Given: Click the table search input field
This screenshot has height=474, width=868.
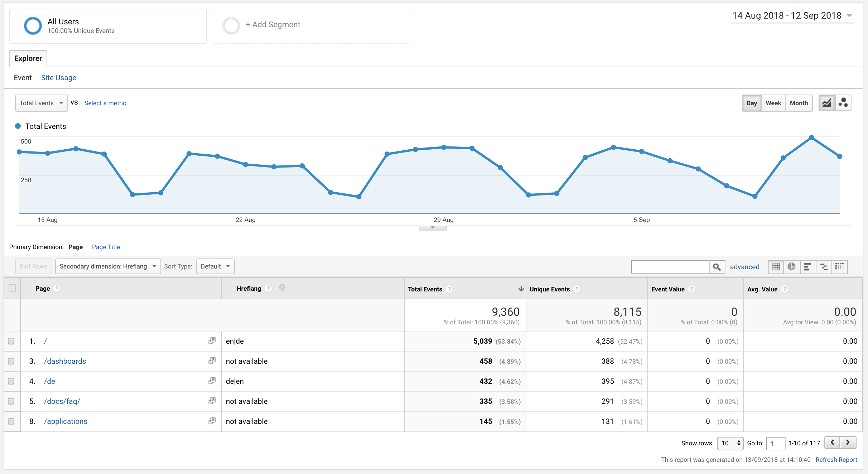Looking at the screenshot, I should coord(670,267).
